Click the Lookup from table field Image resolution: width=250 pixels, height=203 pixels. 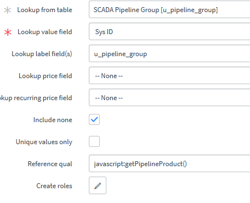coord(169,9)
